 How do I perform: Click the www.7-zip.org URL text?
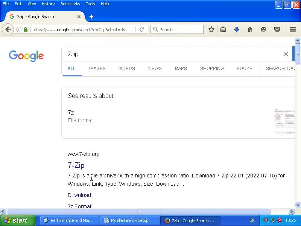tap(84, 154)
